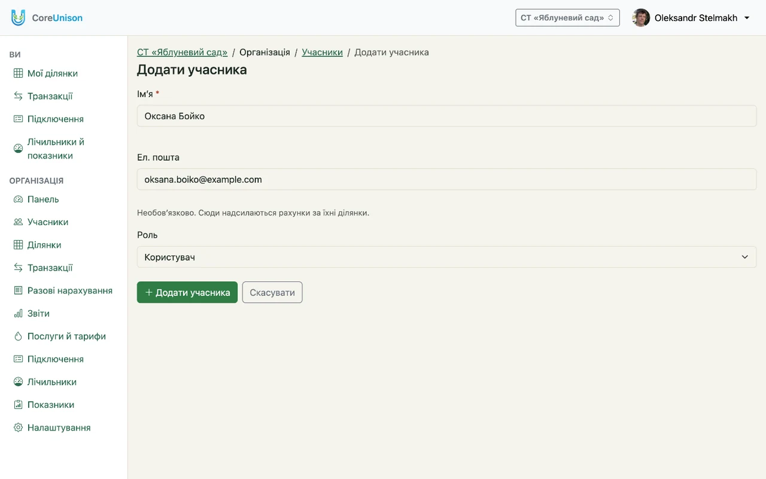Click the Разові нарахування receipt icon
The width and height of the screenshot is (766, 479).
(18, 291)
